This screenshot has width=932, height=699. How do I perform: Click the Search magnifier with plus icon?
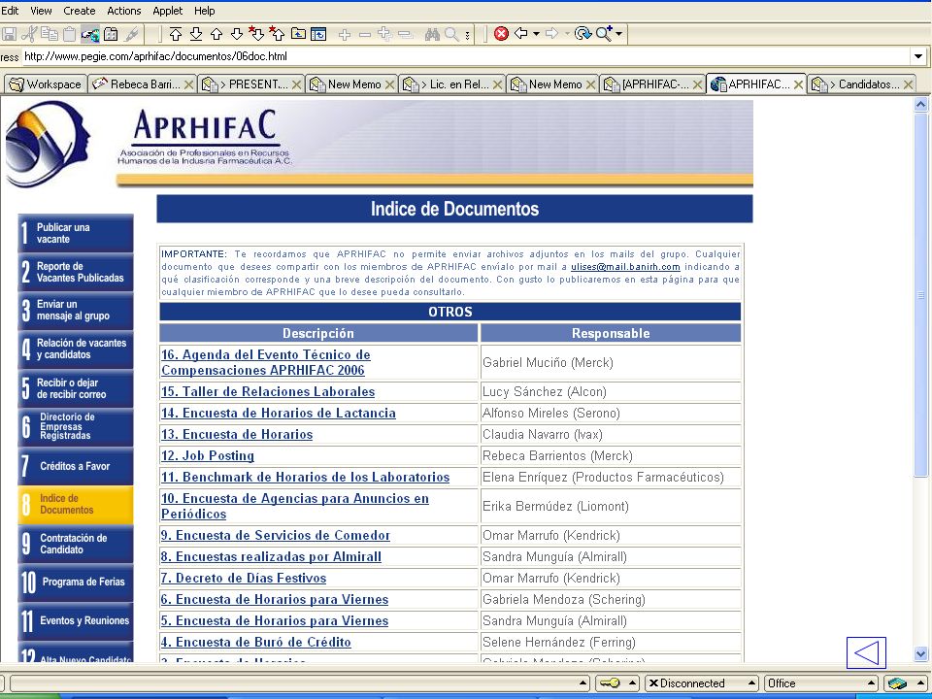pos(604,34)
